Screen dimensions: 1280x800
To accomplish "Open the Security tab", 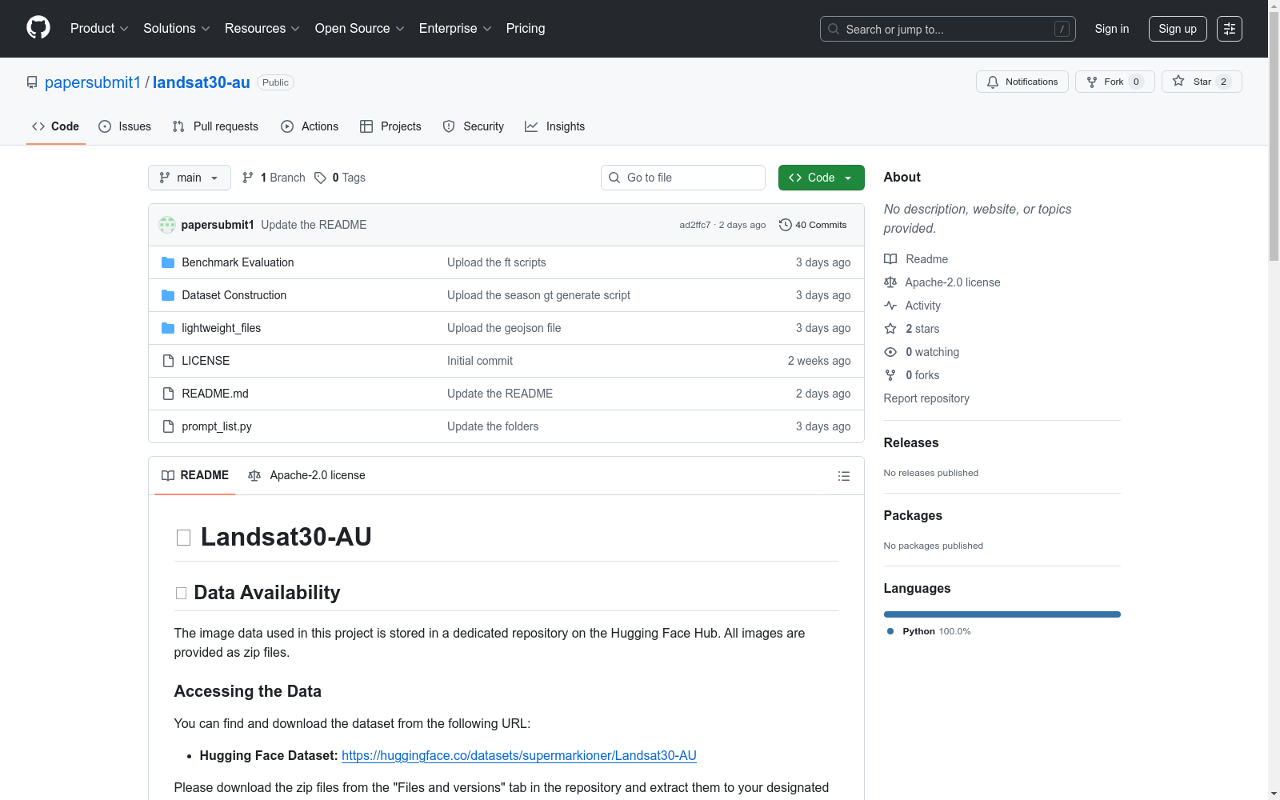I will pos(474,126).
